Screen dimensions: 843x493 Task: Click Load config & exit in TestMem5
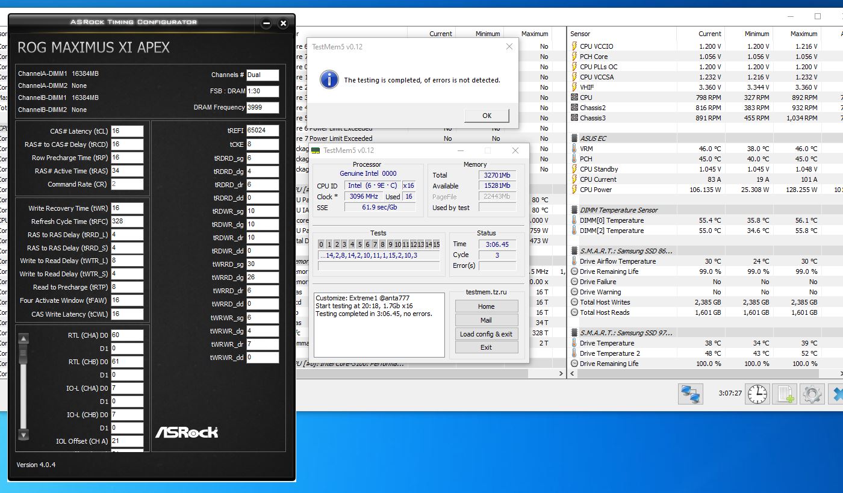point(487,334)
